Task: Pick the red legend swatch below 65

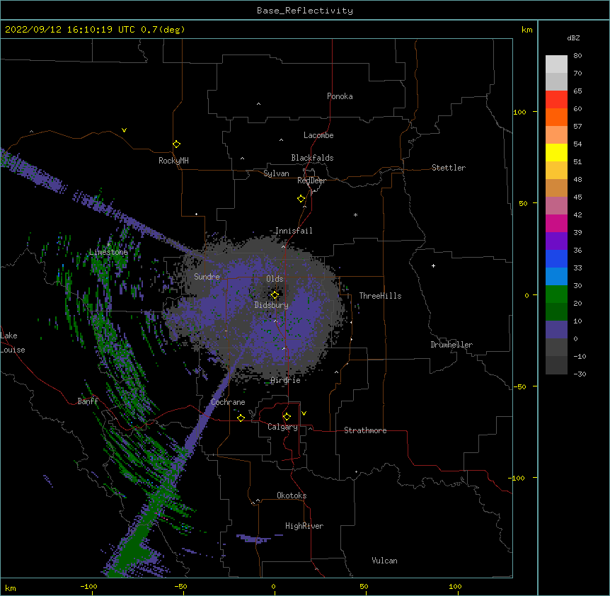Action: [x=556, y=100]
